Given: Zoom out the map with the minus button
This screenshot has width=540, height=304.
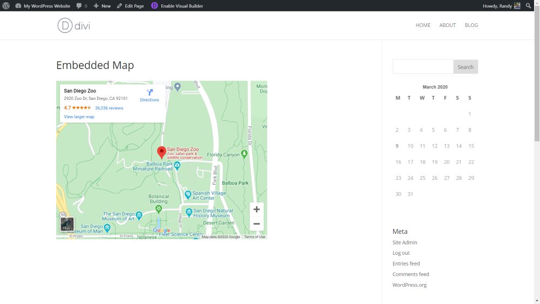Looking at the screenshot, I should (x=256, y=224).
